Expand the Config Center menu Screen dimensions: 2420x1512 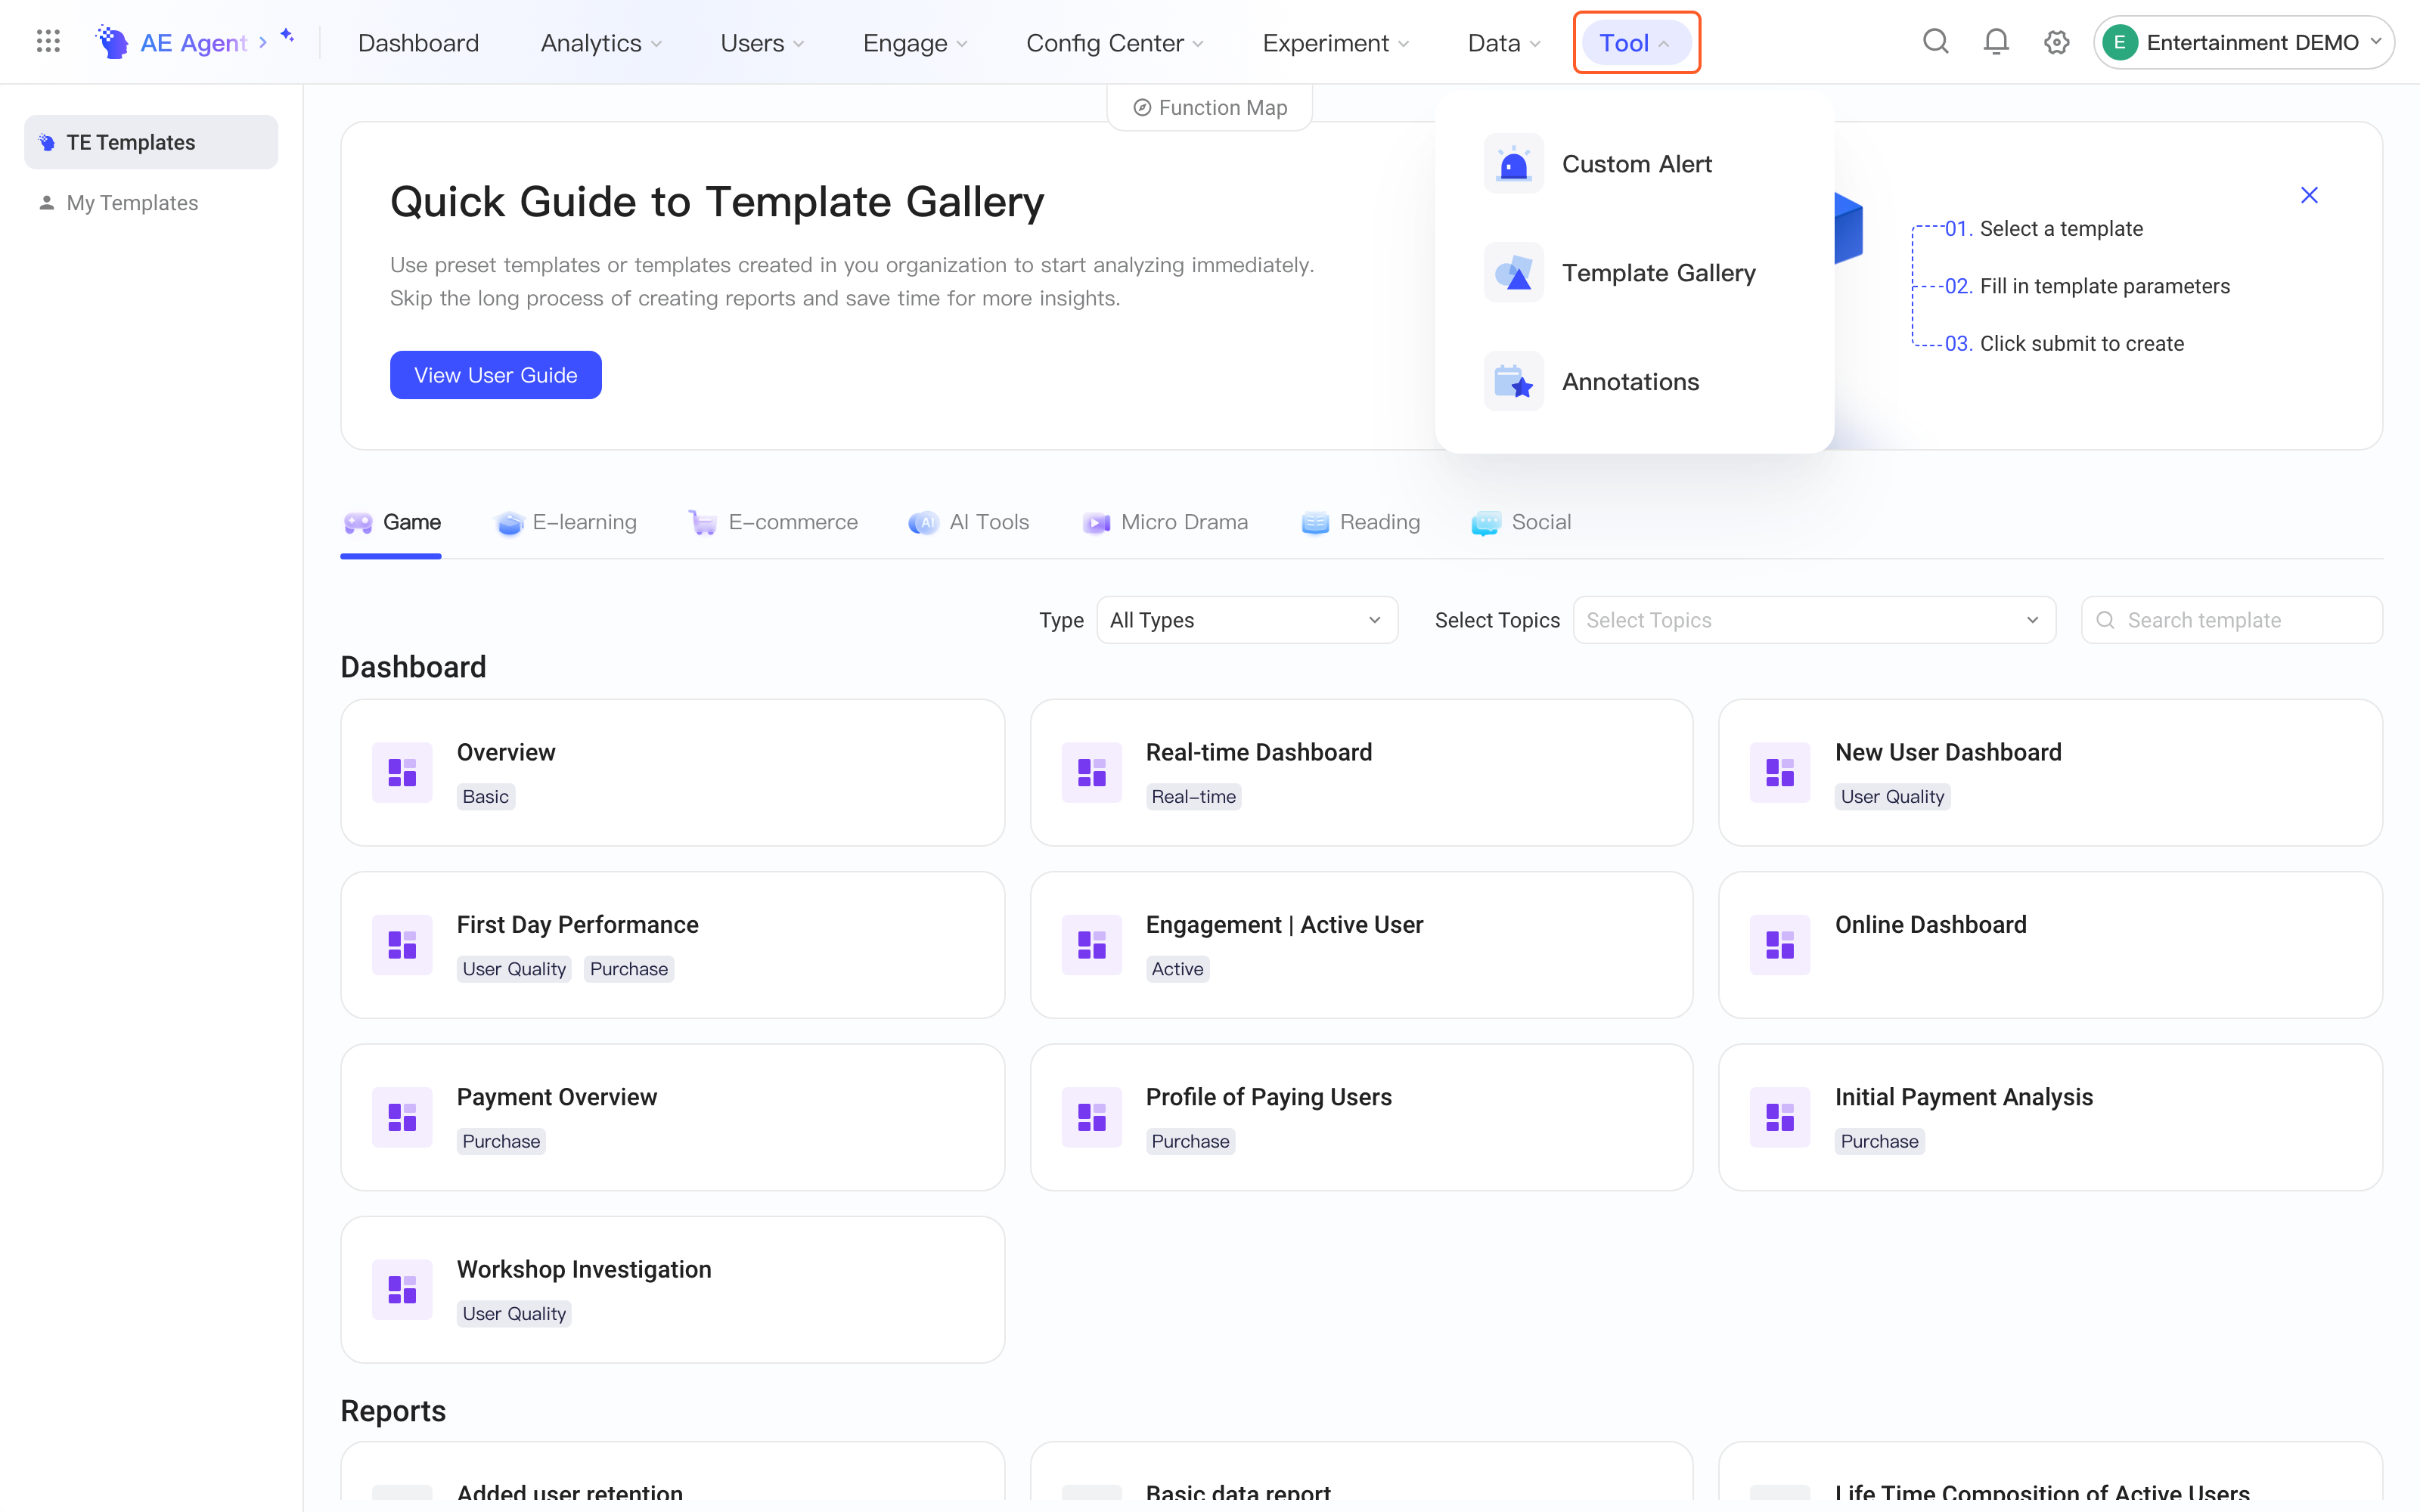point(1114,43)
